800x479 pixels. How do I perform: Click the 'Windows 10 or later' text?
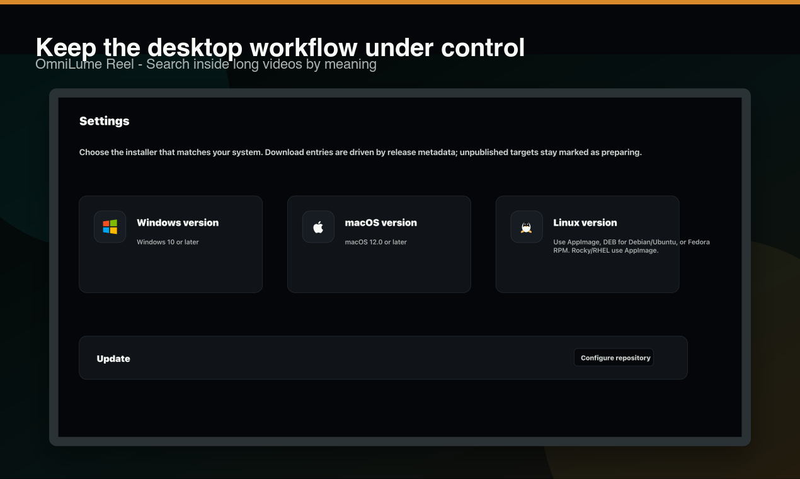(168, 242)
